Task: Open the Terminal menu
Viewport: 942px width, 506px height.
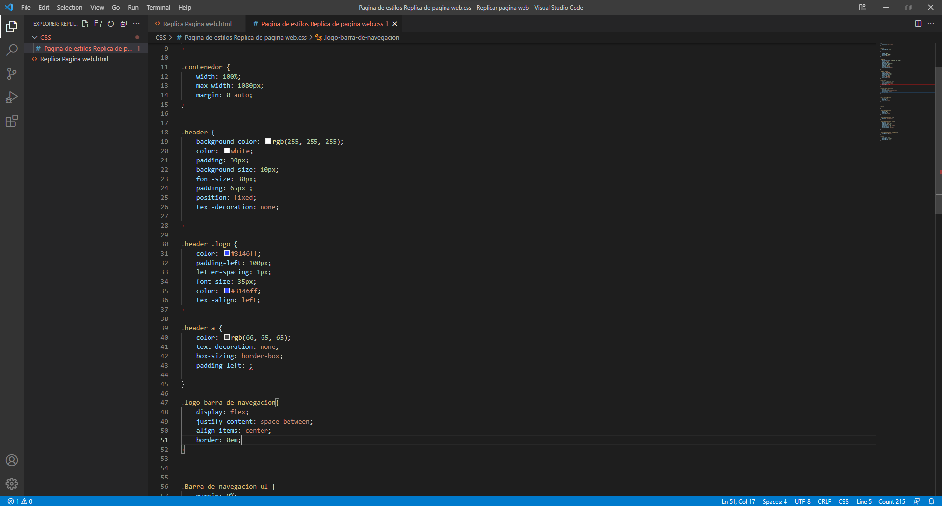Action: [x=158, y=7]
